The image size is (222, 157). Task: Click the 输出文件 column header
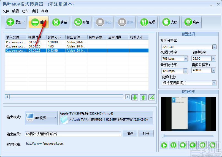(x=77, y=37)
